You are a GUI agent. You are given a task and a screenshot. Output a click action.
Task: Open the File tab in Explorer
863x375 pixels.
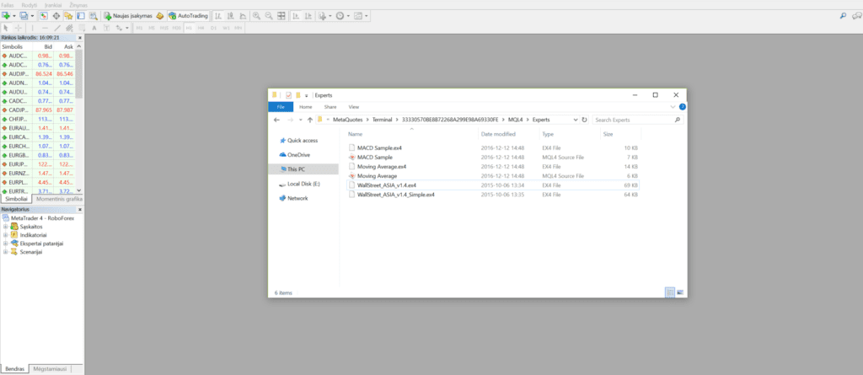(281, 107)
